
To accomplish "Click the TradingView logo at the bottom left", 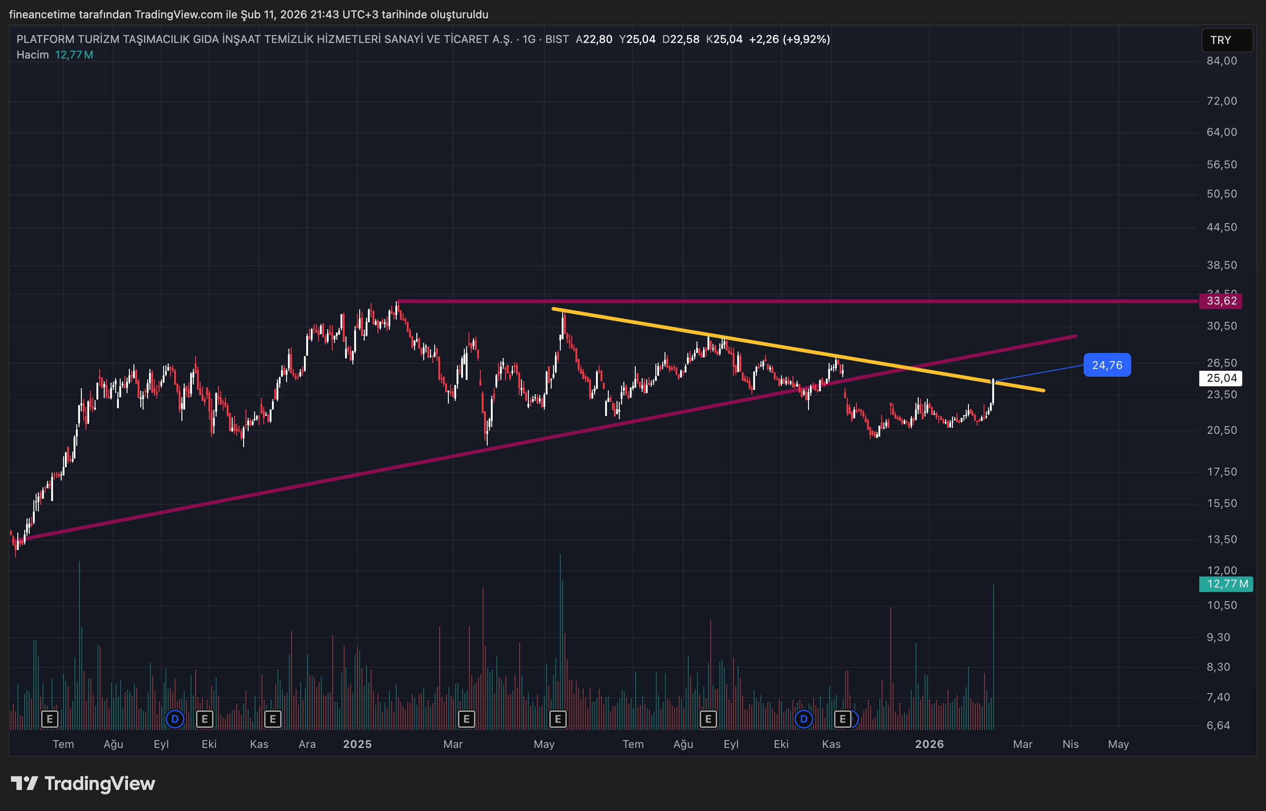I will 83,784.
